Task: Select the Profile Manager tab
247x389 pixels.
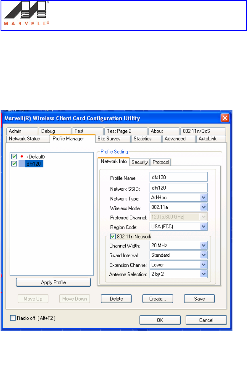Action: tap(72, 139)
